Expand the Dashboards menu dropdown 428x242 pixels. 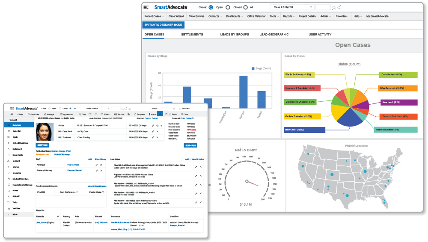(x=242, y=16)
